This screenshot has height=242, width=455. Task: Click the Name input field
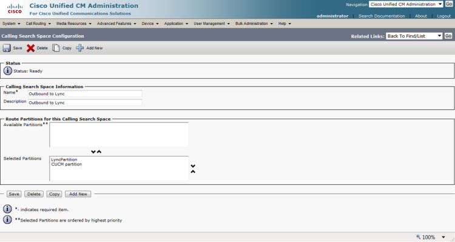pyautogui.click(x=85, y=94)
